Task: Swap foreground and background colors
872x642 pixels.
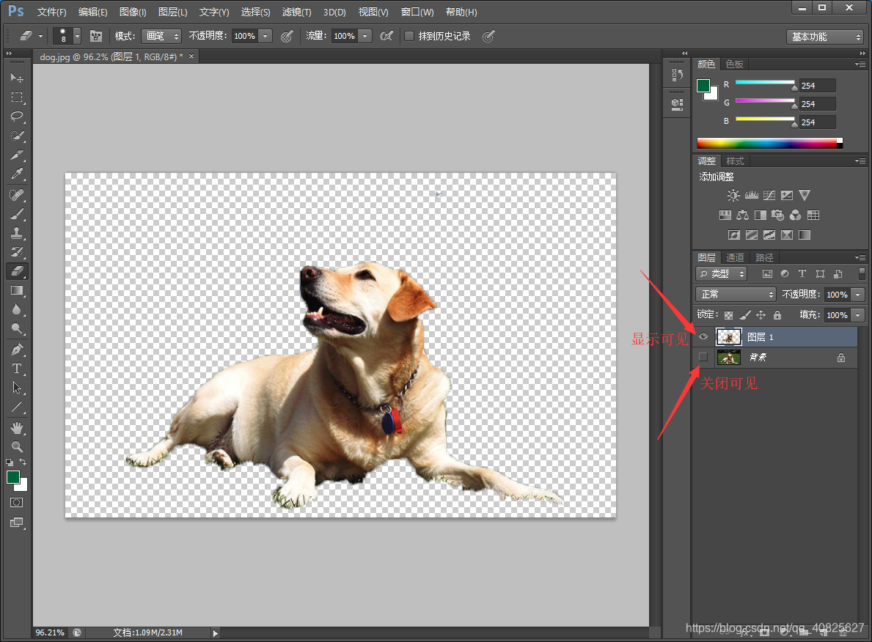Action: tap(23, 462)
